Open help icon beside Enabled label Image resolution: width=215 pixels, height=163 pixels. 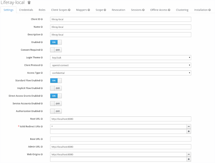42,42
